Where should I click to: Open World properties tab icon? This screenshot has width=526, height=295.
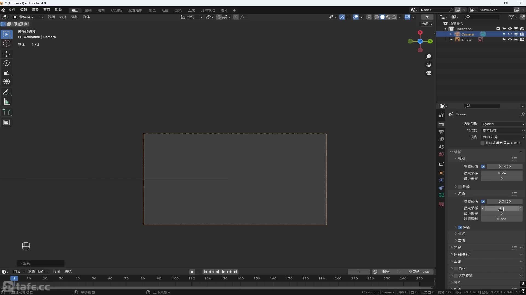pyautogui.click(x=441, y=154)
